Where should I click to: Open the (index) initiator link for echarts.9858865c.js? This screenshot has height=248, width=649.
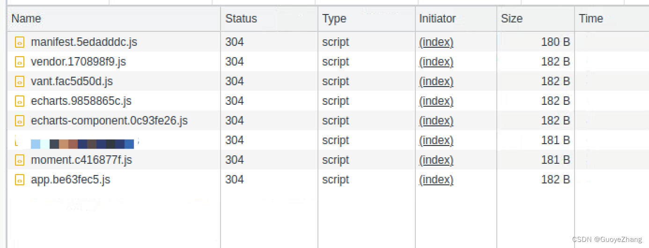click(436, 101)
